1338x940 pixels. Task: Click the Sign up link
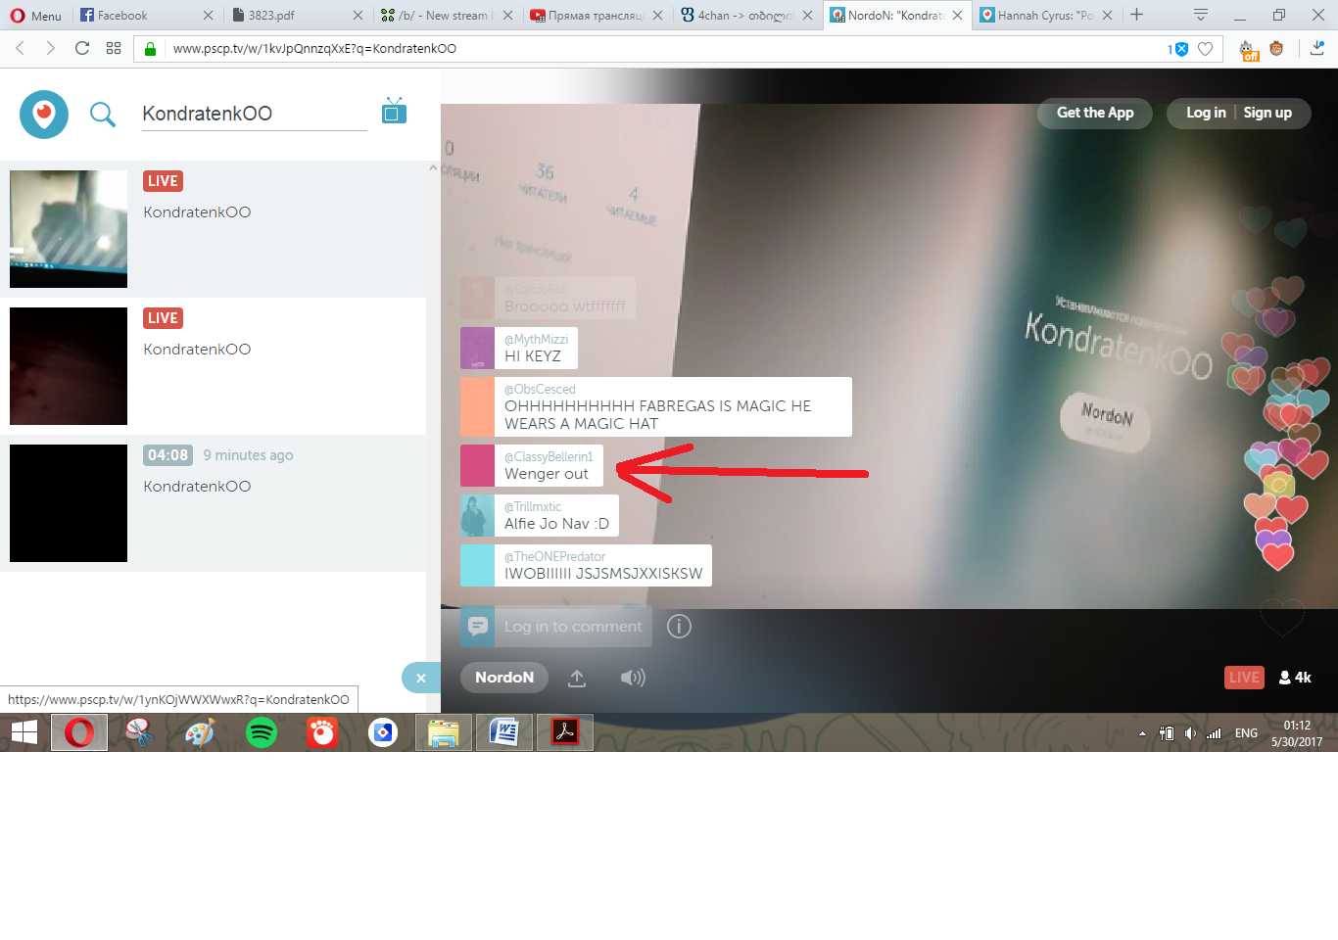(1267, 113)
